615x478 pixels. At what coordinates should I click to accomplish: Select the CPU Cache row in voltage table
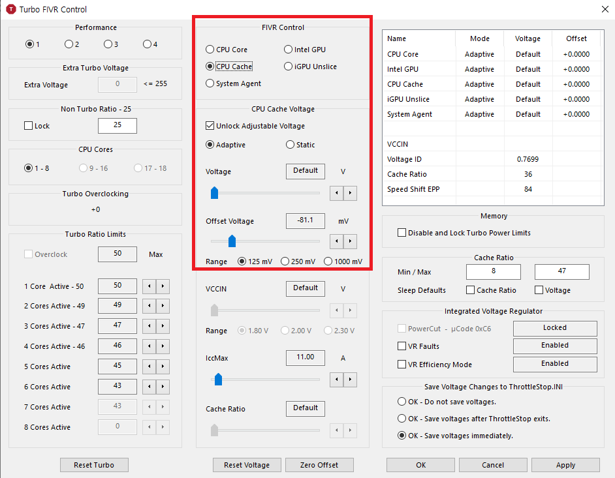pos(493,84)
